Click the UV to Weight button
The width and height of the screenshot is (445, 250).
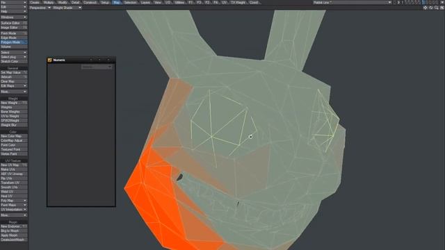click(14, 116)
